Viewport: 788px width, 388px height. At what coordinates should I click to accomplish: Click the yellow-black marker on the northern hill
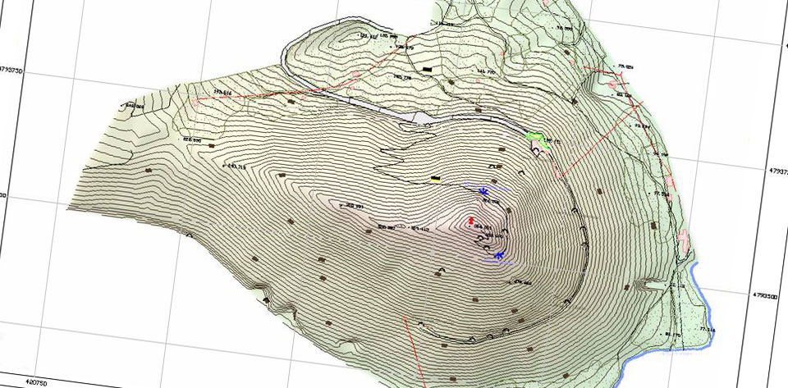tap(428, 69)
